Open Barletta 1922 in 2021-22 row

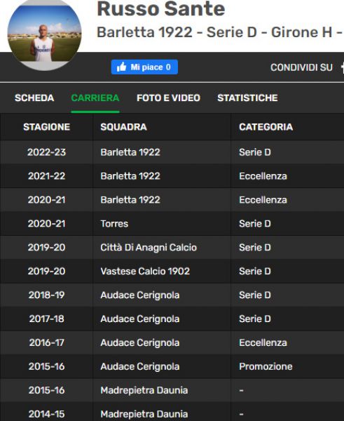click(x=130, y=176)
